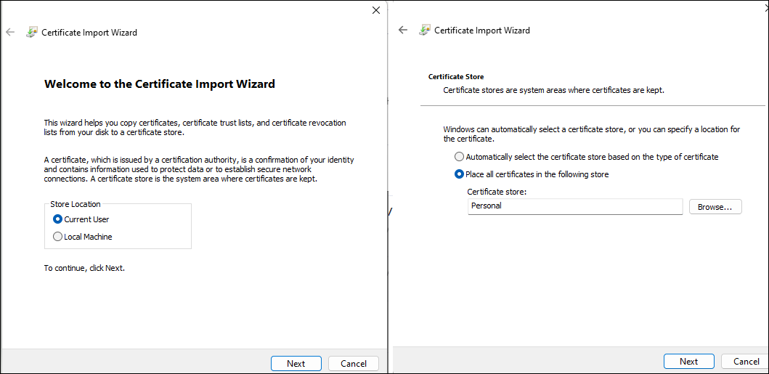Select the Current User store location

(x=58, y=219)
